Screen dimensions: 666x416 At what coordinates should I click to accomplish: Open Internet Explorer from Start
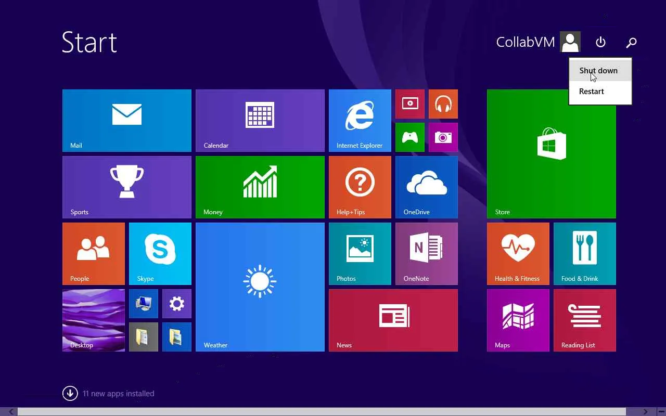click(x=360, y=121)
